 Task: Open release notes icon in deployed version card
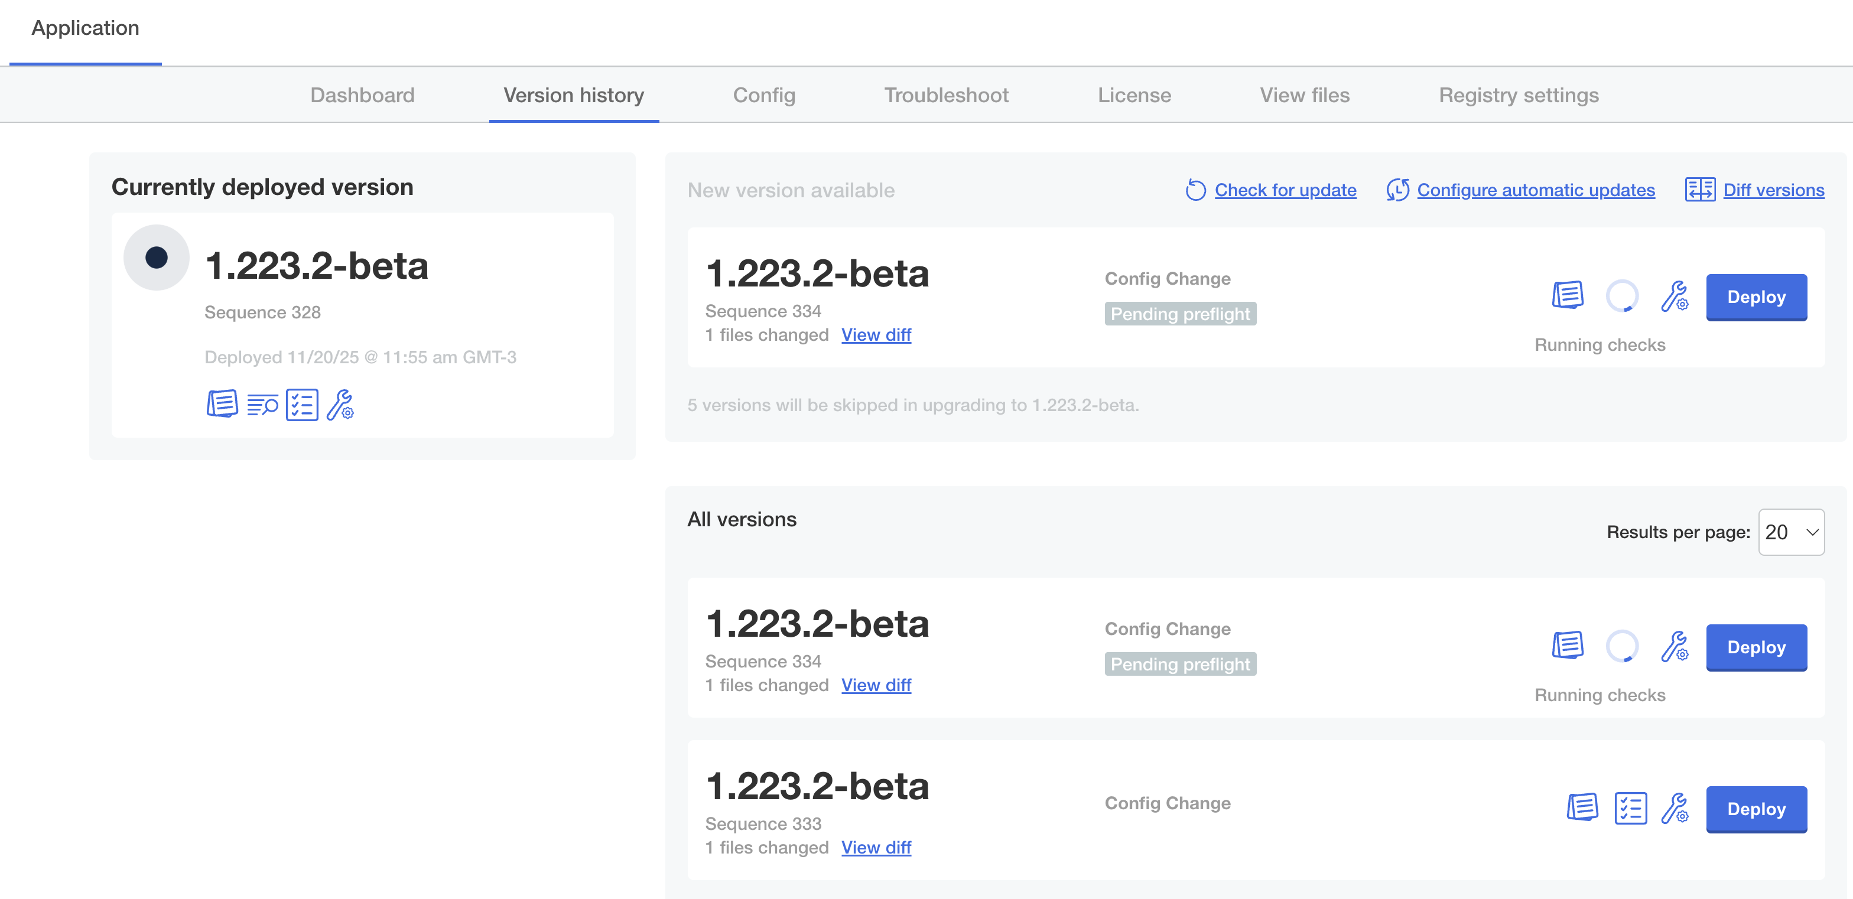[222, 404]
